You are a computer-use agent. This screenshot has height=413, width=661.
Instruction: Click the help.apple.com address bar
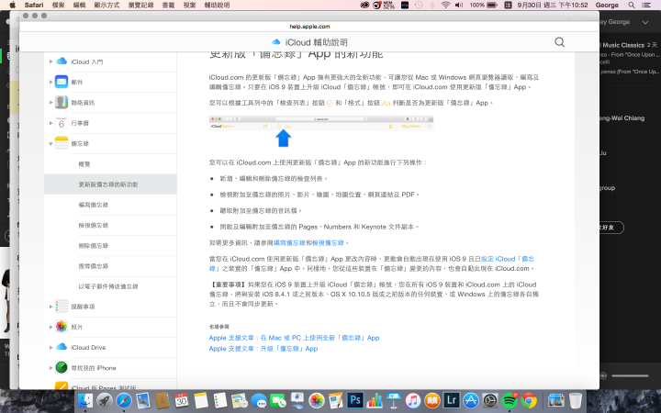point(309,26)
